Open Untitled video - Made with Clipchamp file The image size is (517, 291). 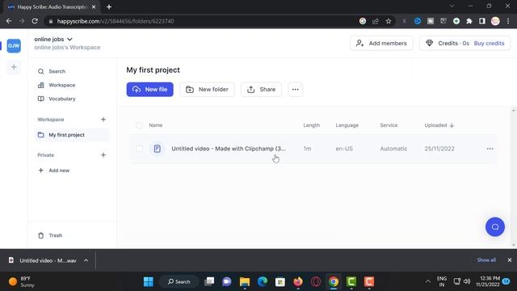(x=229, y=149)
